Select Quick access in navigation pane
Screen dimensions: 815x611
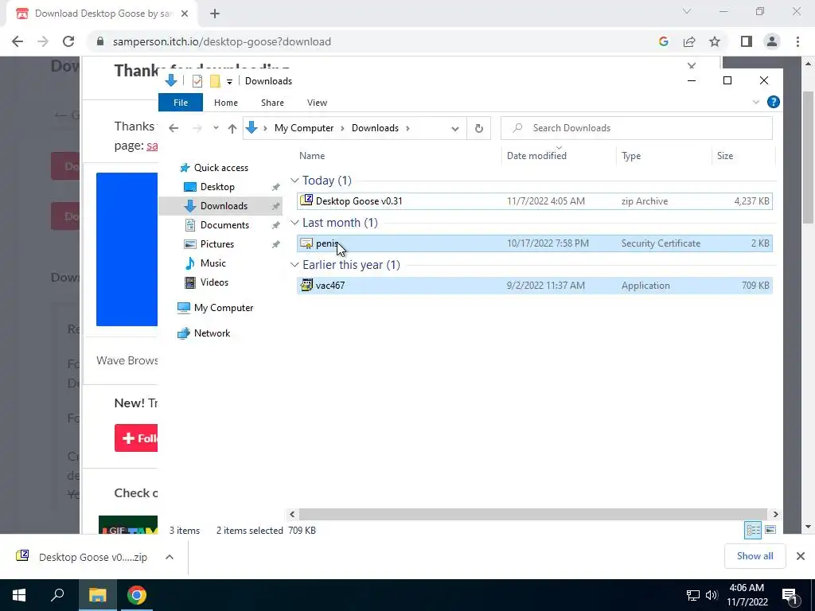[x=221, y=168]
